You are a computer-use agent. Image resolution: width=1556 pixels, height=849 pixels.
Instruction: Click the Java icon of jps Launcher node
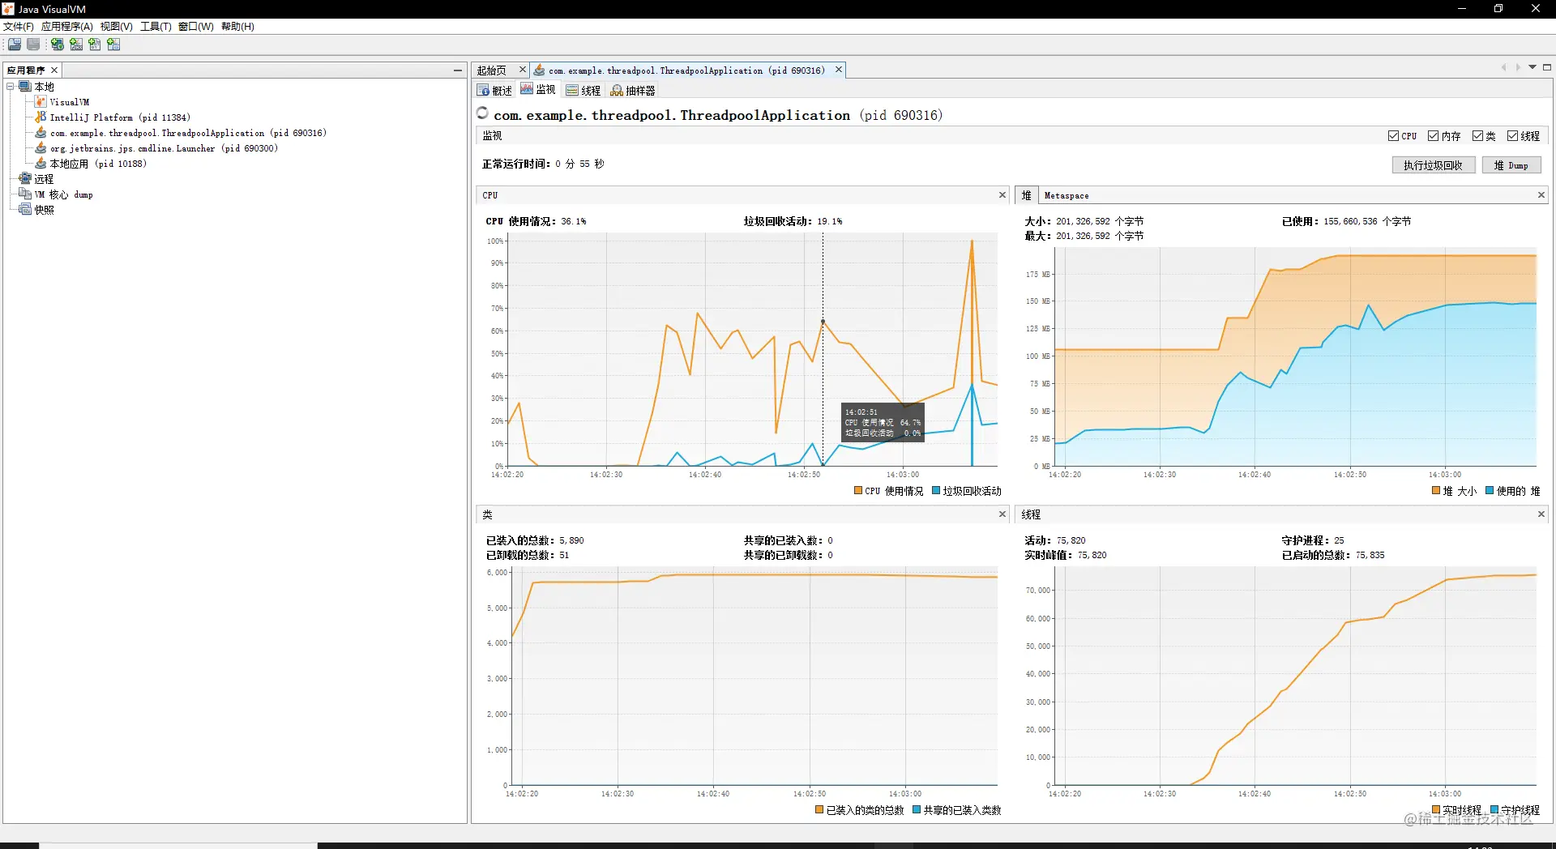click(x=41, y=148)
